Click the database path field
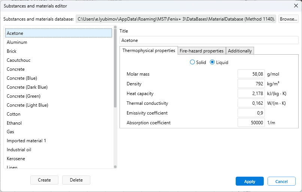 point(176,19)
